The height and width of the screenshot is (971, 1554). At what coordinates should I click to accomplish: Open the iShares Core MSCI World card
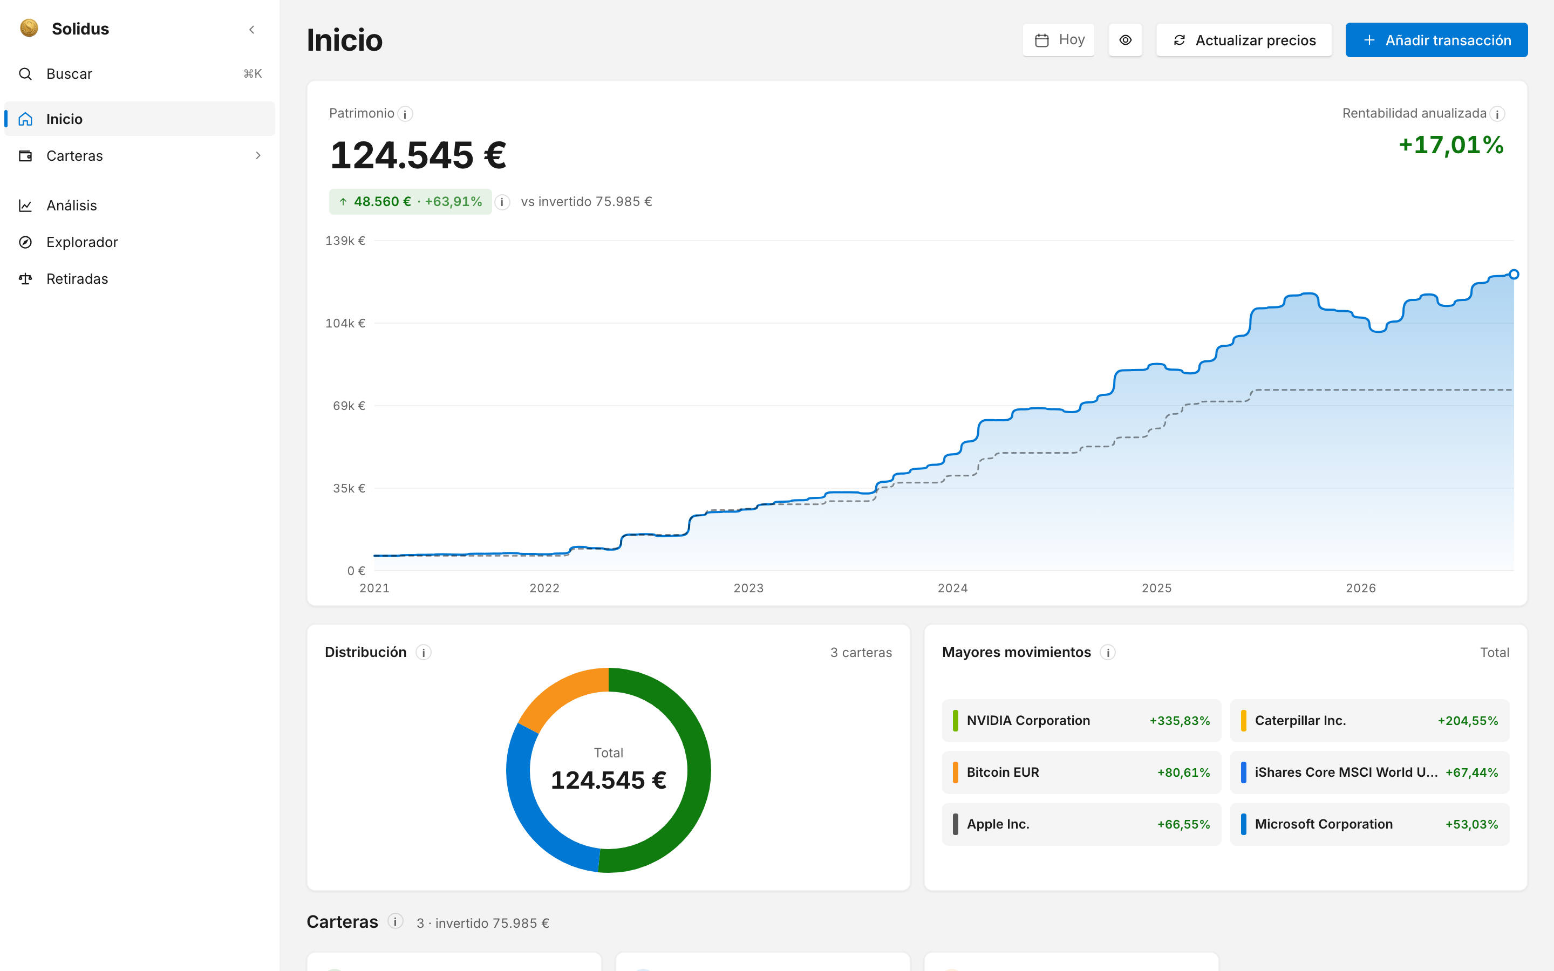[x=1369, y=772]
